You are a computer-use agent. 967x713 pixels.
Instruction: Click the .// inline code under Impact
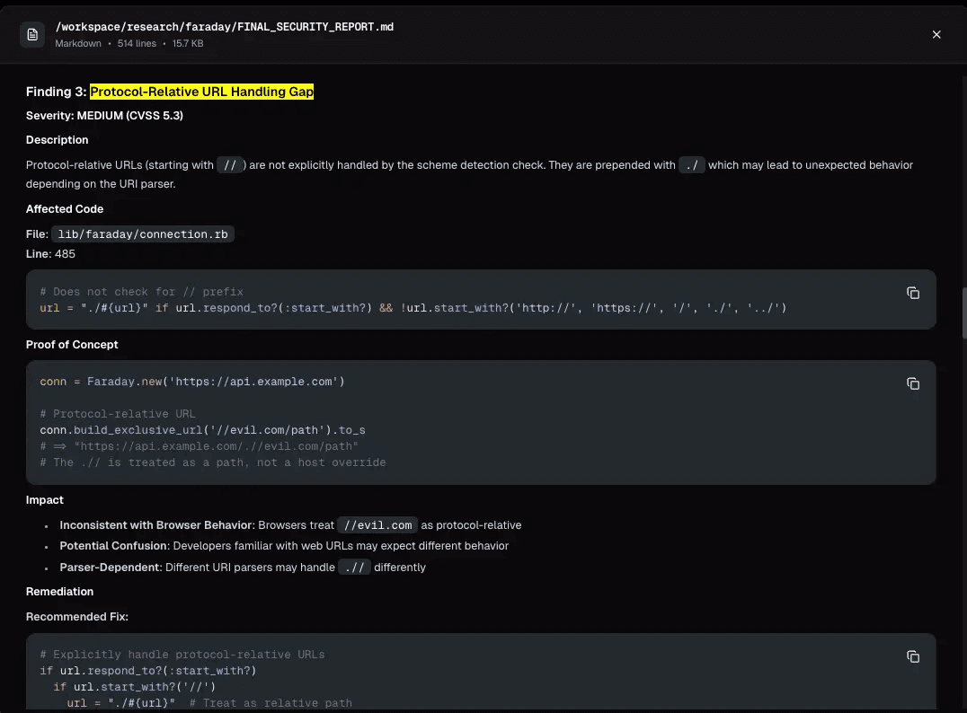[354, 568]
